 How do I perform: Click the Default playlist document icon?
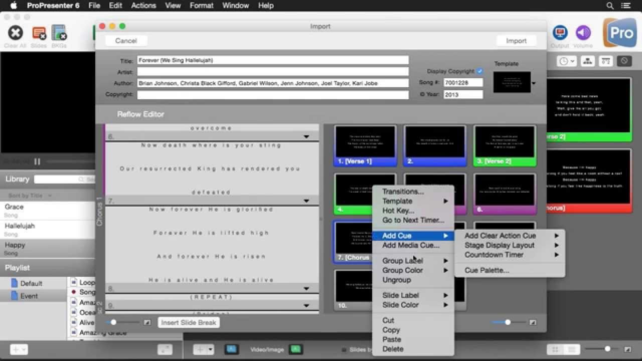click(x=14, y=283)
